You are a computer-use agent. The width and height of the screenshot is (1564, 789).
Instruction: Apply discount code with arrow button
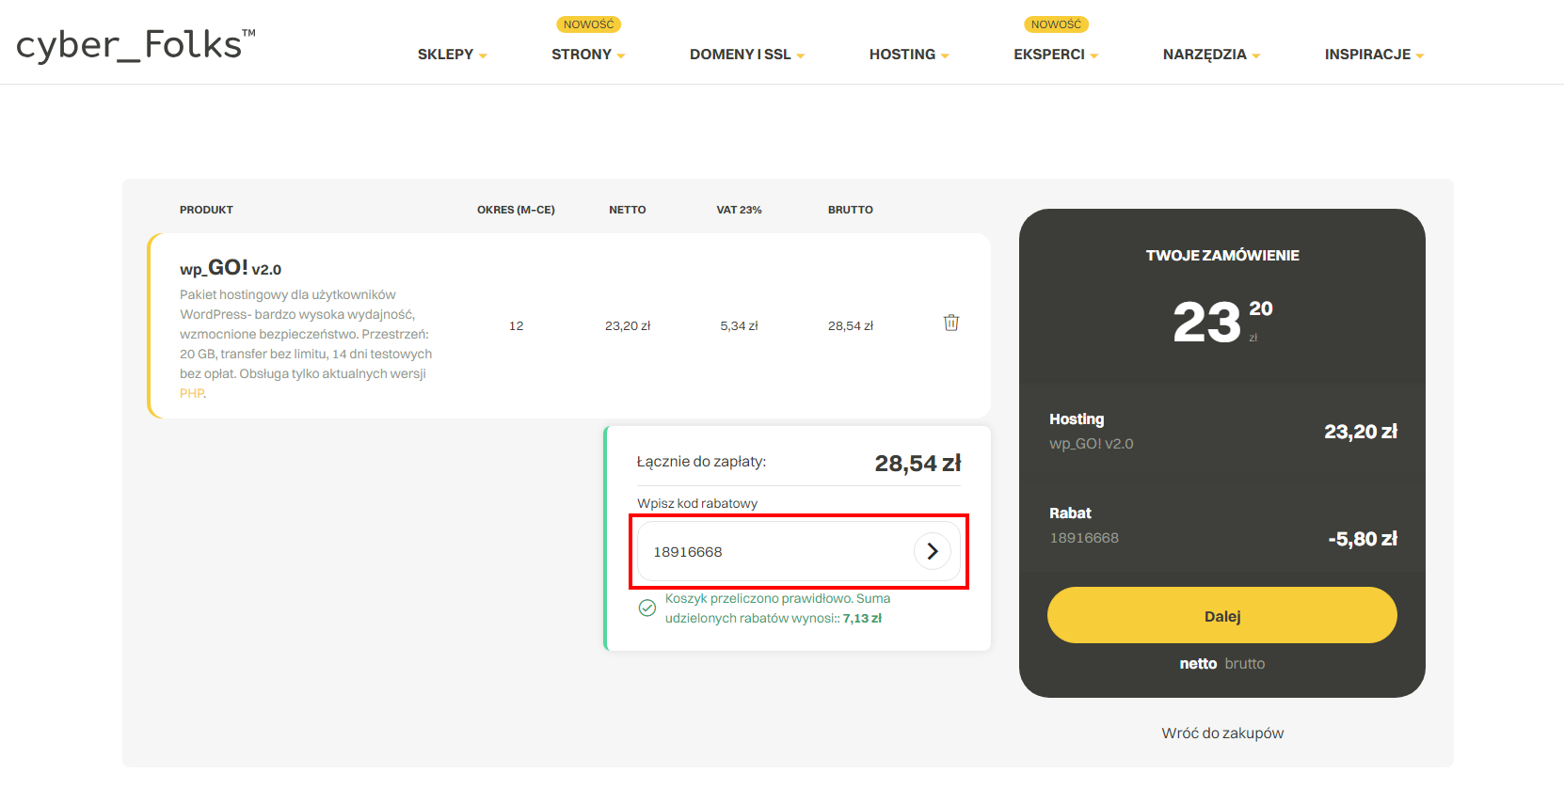[933, 551]
